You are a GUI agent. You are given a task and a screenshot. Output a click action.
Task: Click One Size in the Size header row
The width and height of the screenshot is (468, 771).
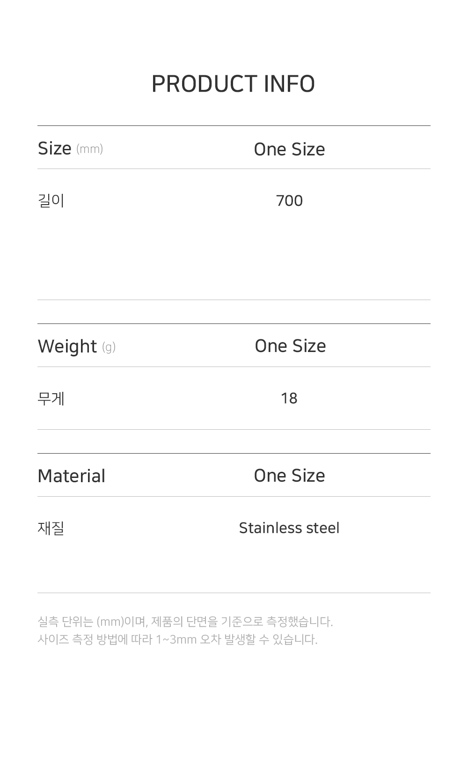tap(289, 149)
